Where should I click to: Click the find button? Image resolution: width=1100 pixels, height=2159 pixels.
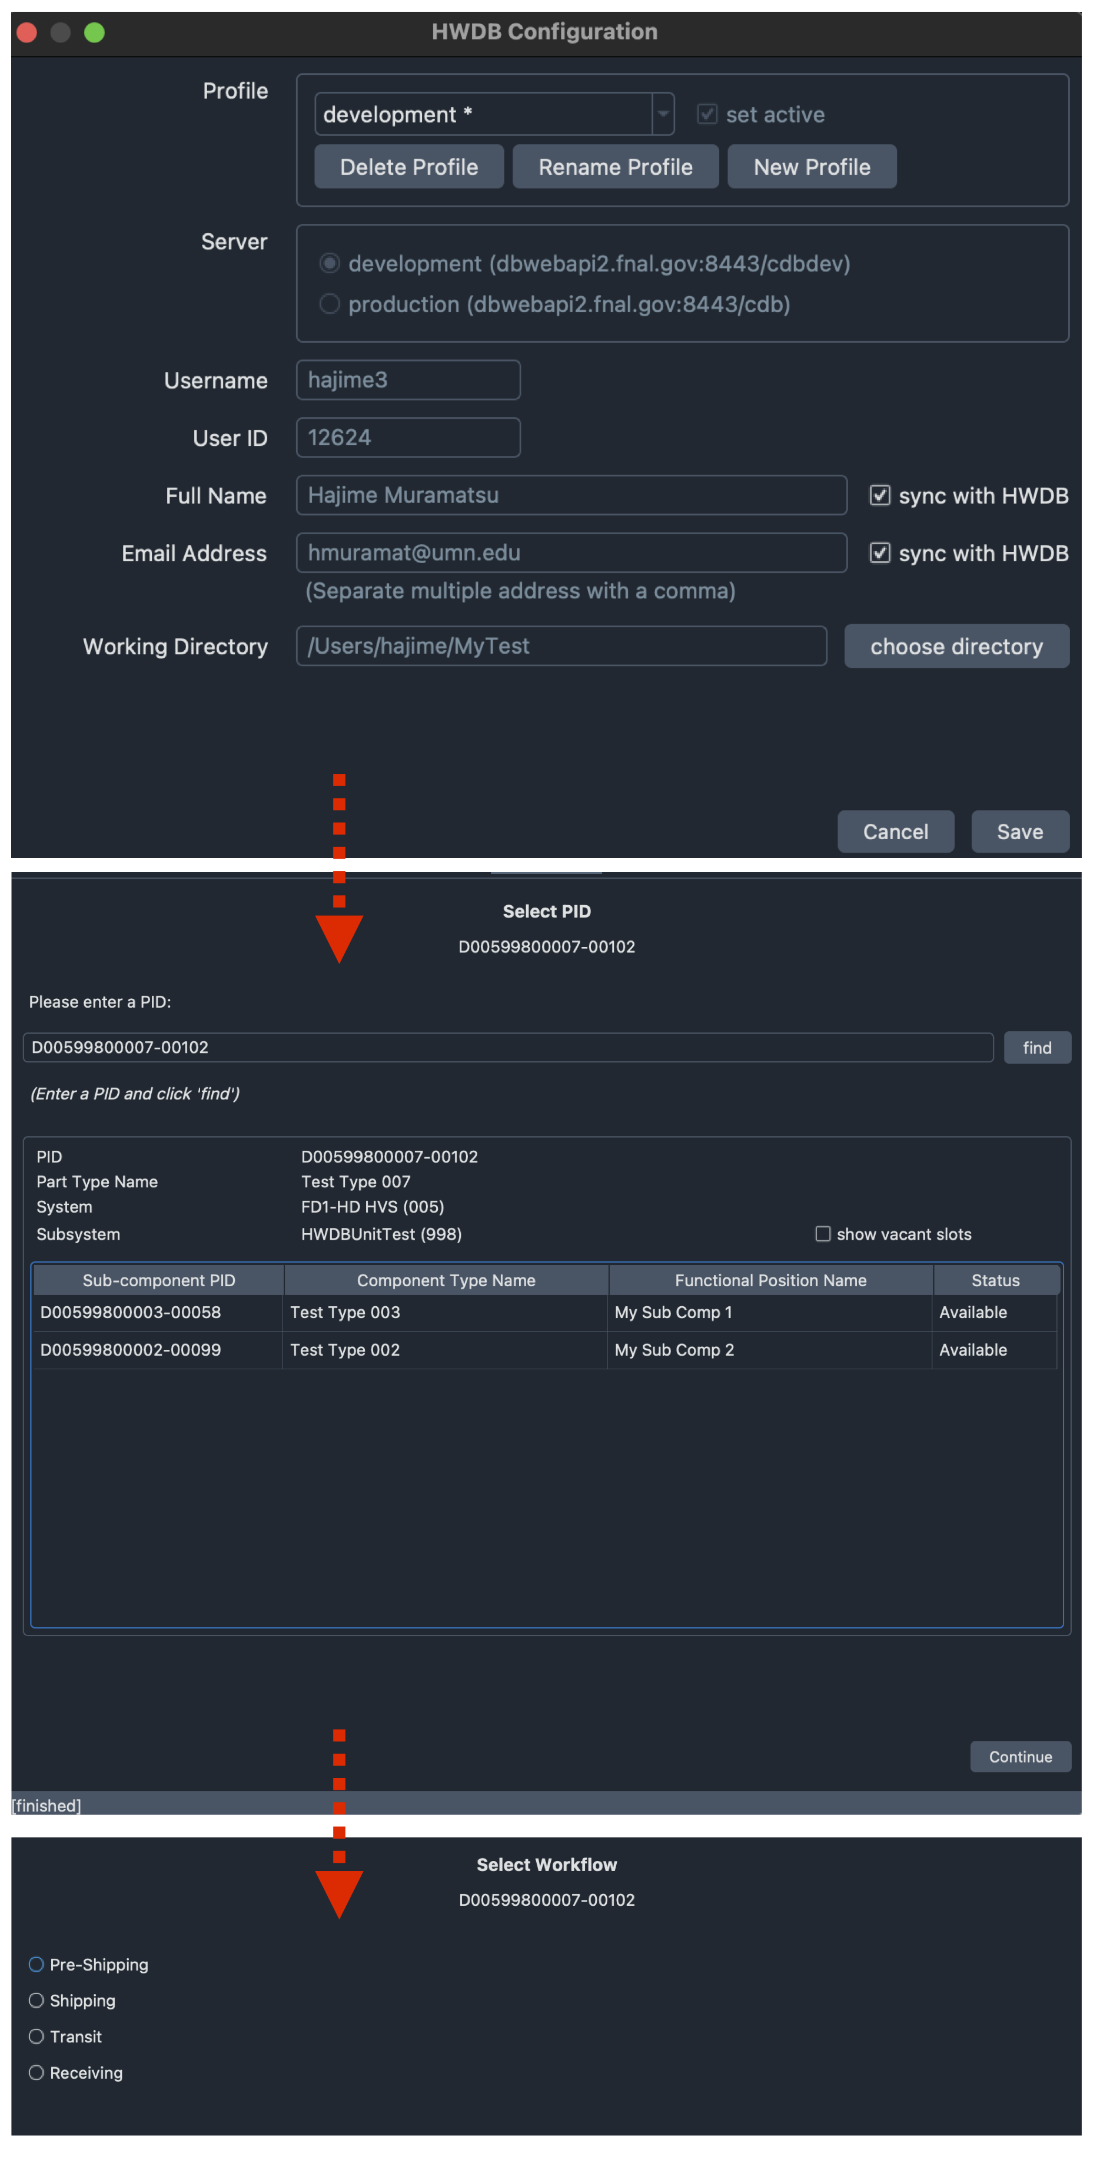(x=1036, y=1047)
